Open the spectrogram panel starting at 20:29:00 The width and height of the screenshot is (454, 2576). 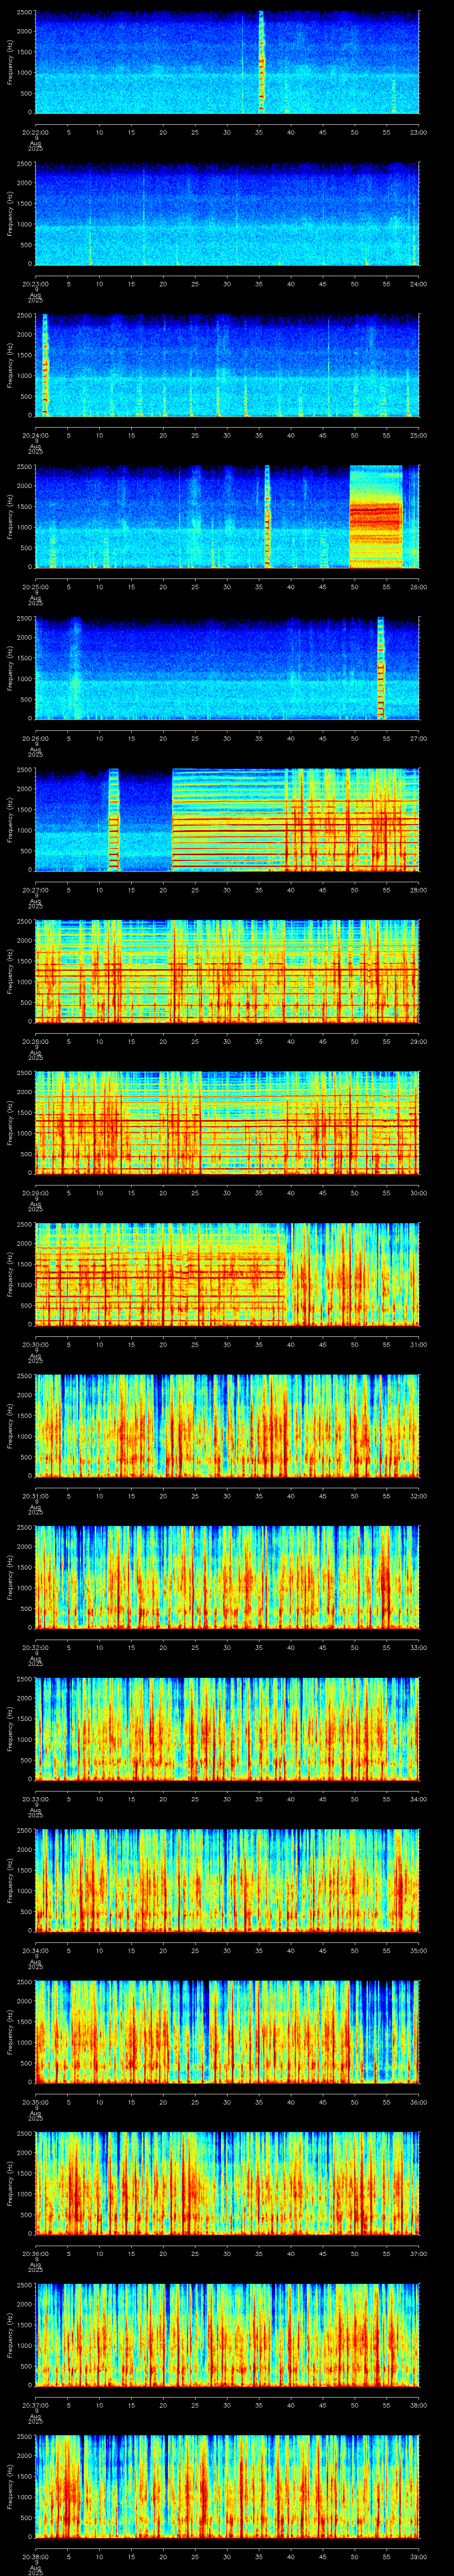tap(227, 1123)
